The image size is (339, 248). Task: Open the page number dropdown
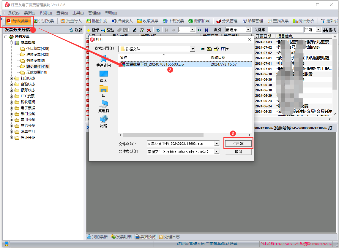(193, 30)
